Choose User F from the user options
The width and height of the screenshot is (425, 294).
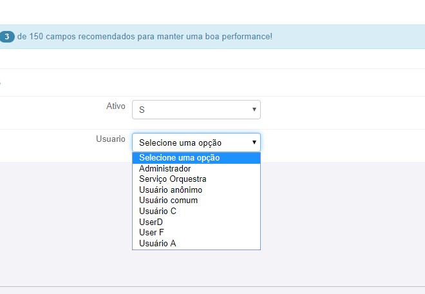pos(152,232)
